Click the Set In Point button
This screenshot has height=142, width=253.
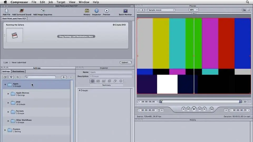coord(162,110)
